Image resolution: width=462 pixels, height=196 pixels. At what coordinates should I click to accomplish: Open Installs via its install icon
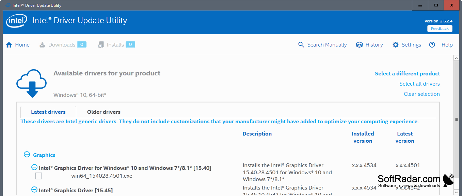point(101,45)
